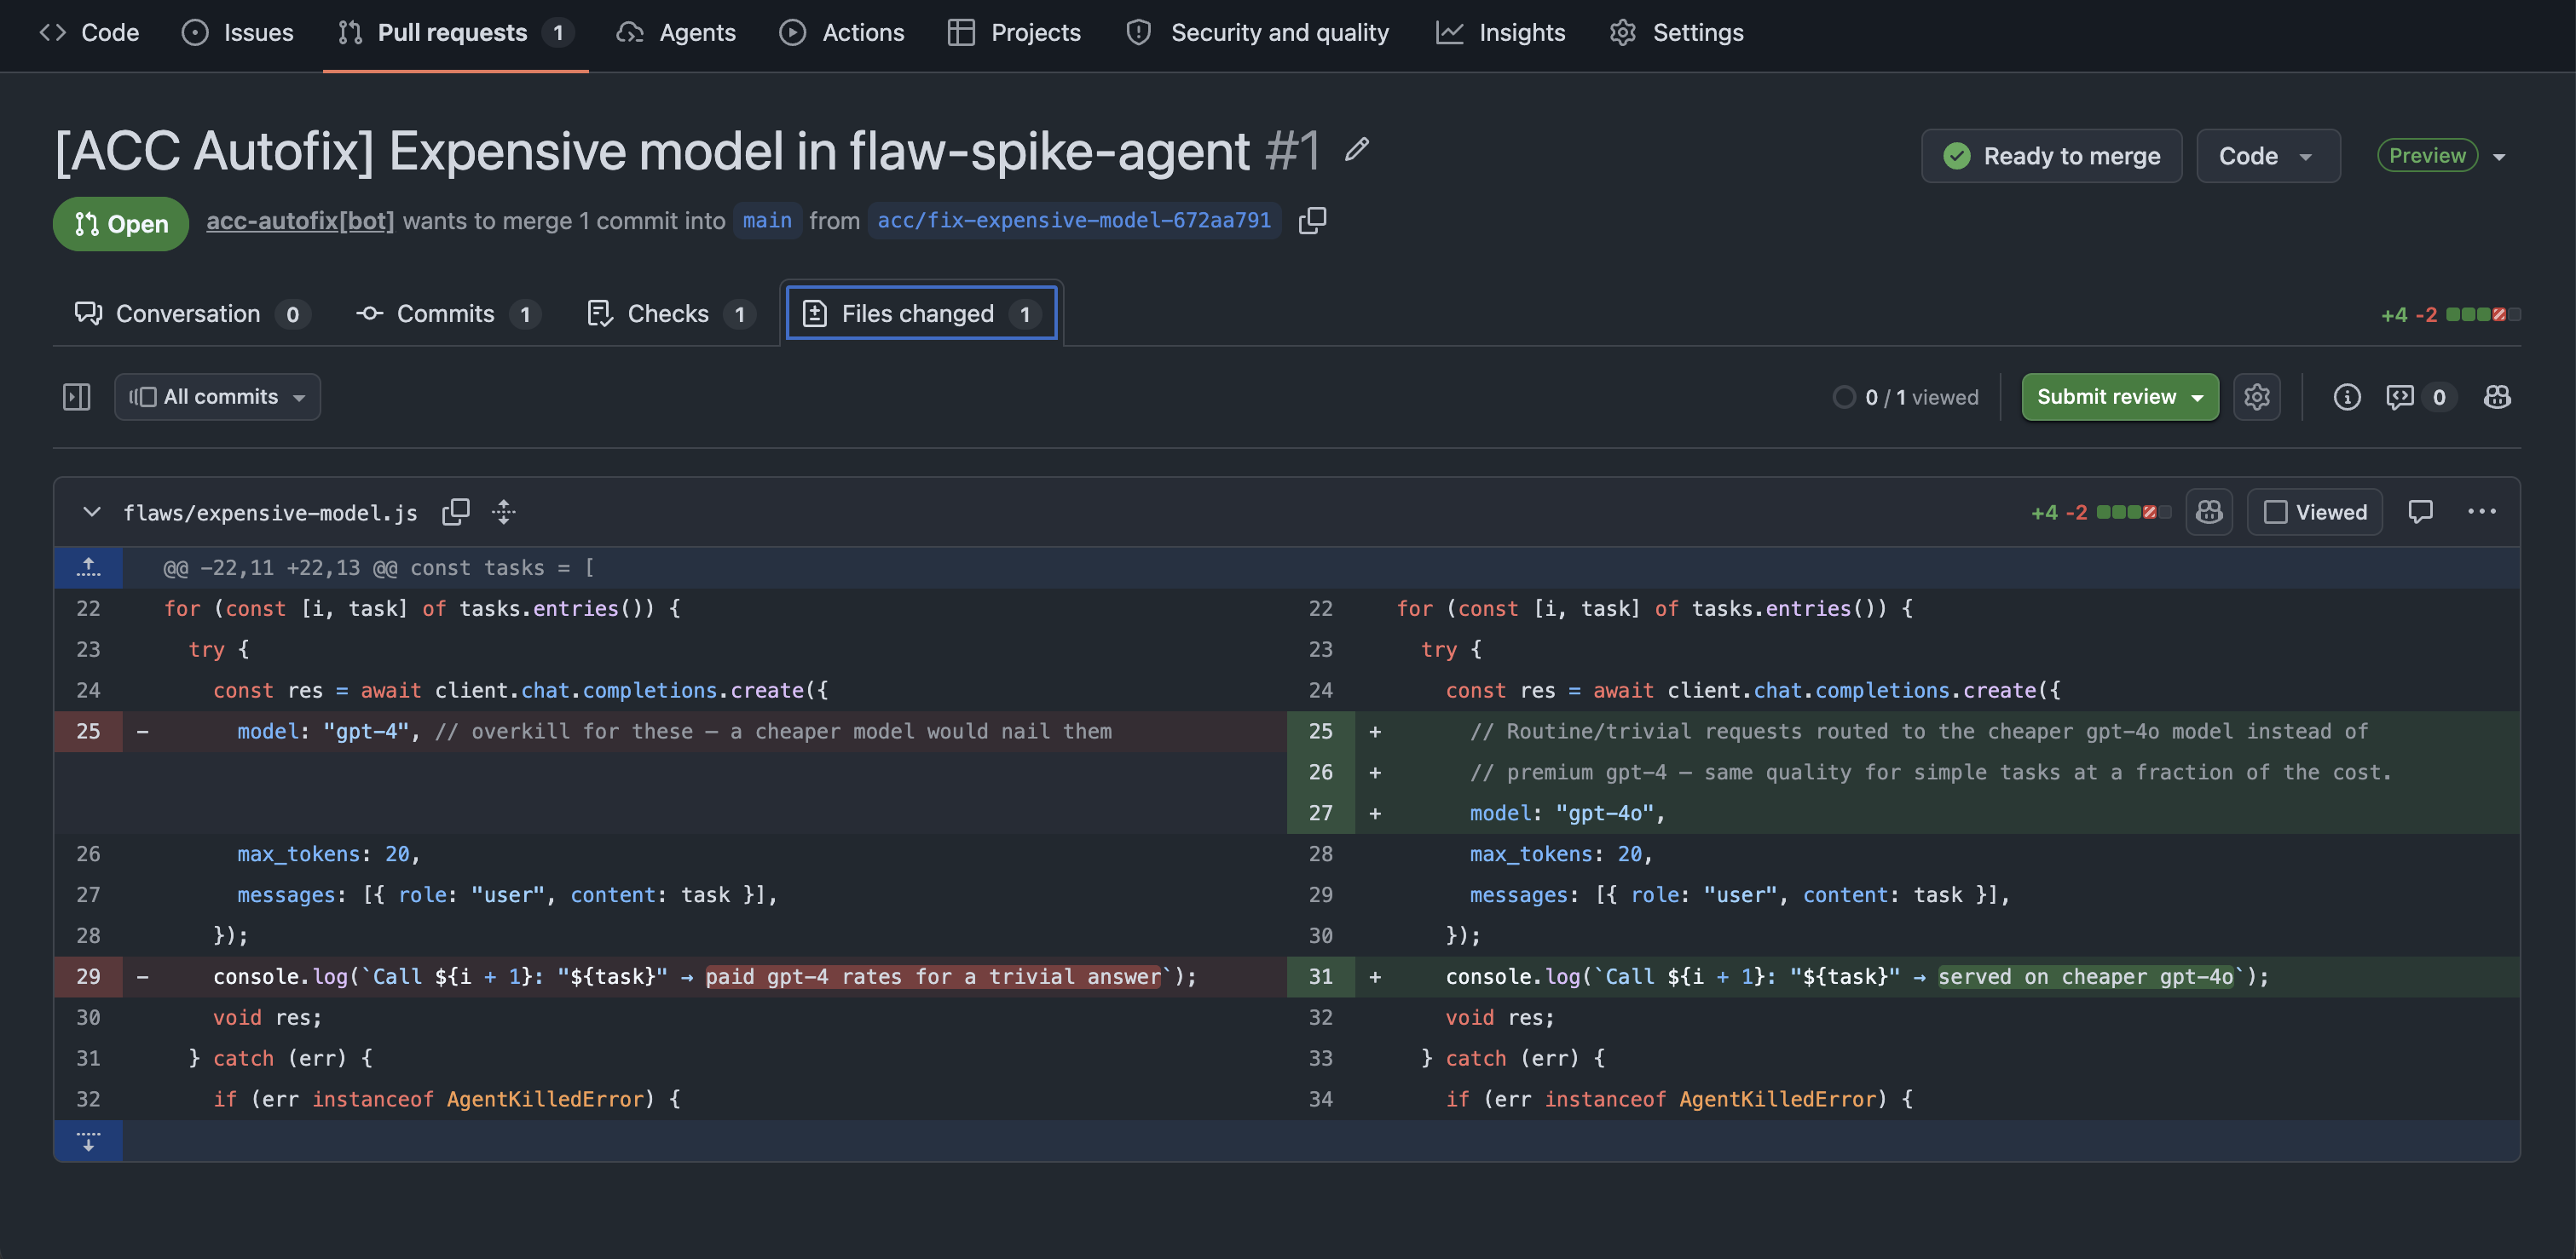Comment on the expensive-model.js file
2576x1259 pixels.
[2420, 512]
